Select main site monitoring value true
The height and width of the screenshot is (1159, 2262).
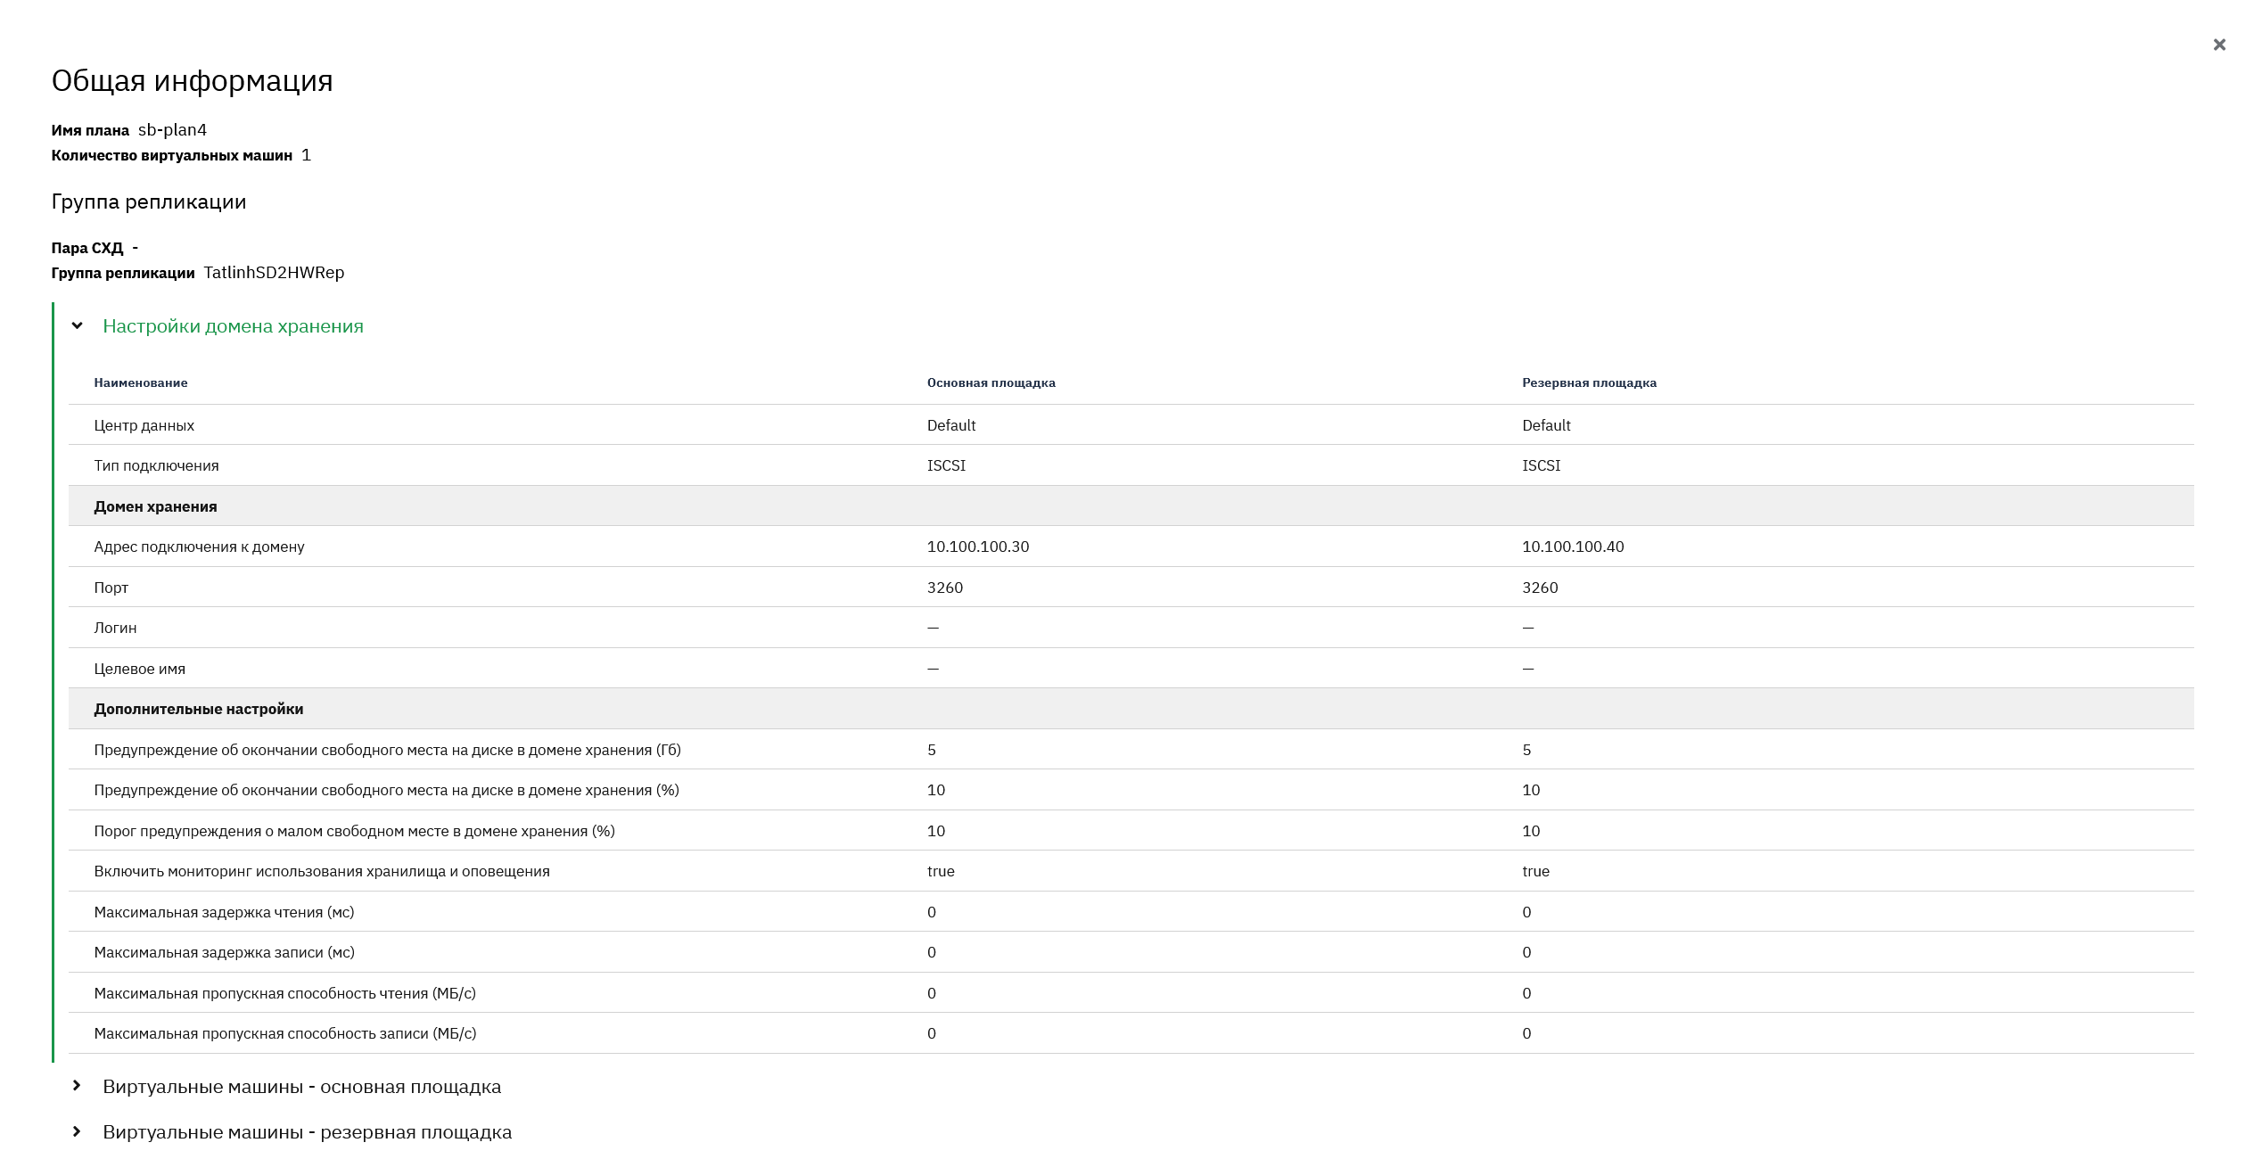[x=941, y=871]
